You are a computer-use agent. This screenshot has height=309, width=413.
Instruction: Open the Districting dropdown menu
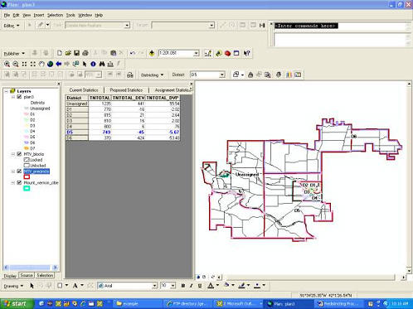(x=152, y=75)
